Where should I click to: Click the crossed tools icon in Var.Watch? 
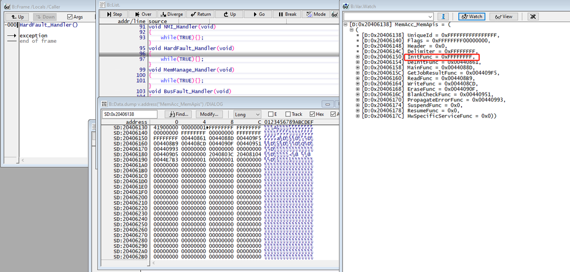coord(532,17)
